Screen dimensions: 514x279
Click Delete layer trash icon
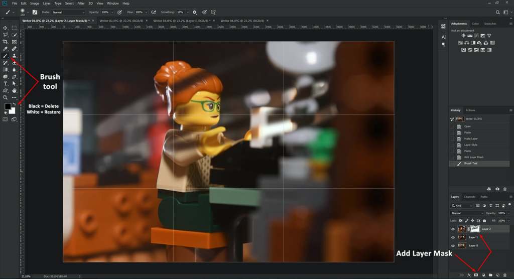[505, 275]
